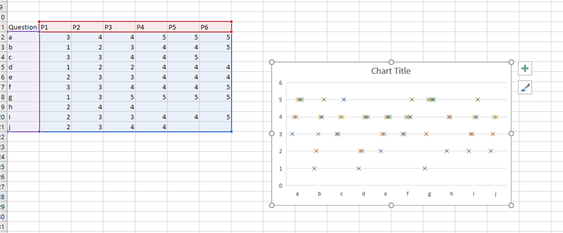
Task: Select the bottom-center chart resize handle
Action: [391, 205]
